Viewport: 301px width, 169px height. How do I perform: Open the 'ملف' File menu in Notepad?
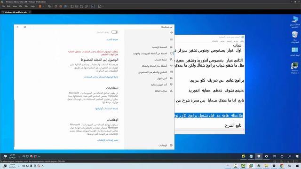[x=242, y=41]
